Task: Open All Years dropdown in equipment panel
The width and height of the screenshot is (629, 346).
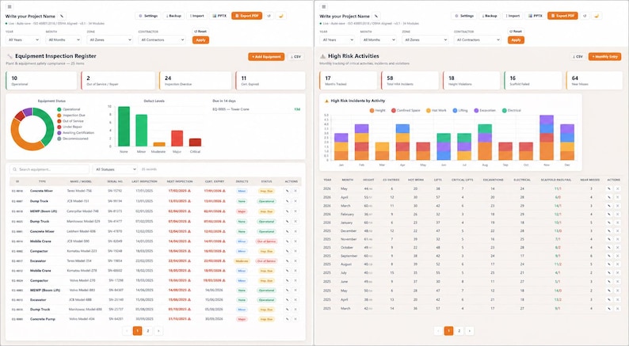Action: (x=23, y=40)
